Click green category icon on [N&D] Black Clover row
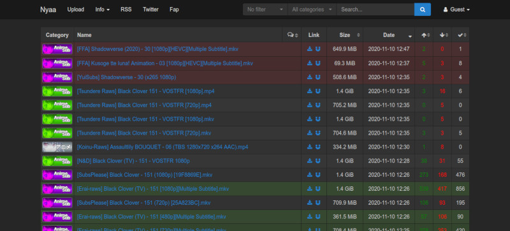The width and height of the screenshot is (510, 231). click(57, 161)
